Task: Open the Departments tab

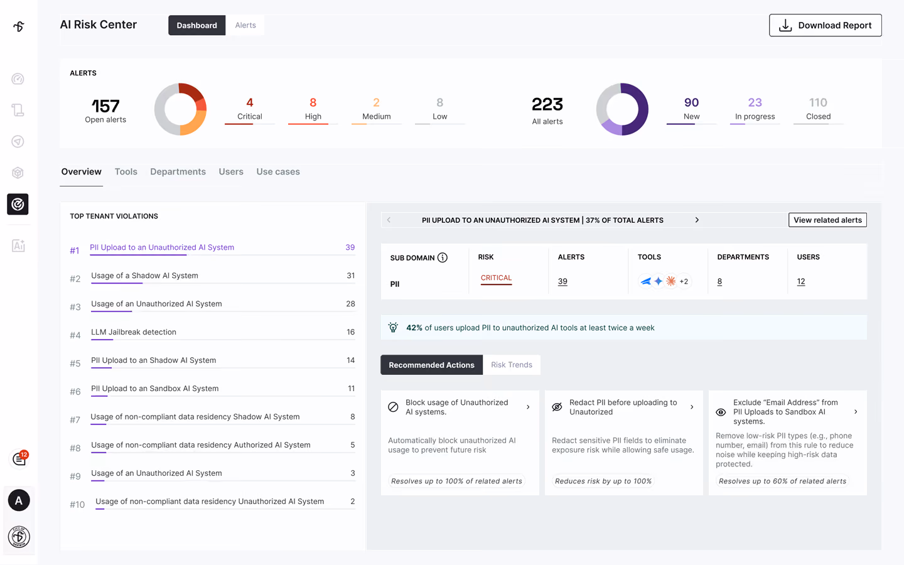Action: pyautogui.click(x=178, y=172)
